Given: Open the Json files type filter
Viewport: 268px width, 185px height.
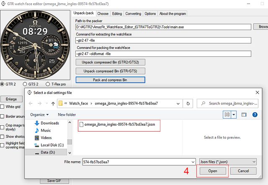Looking at the screenshot, I should point(228,162).
